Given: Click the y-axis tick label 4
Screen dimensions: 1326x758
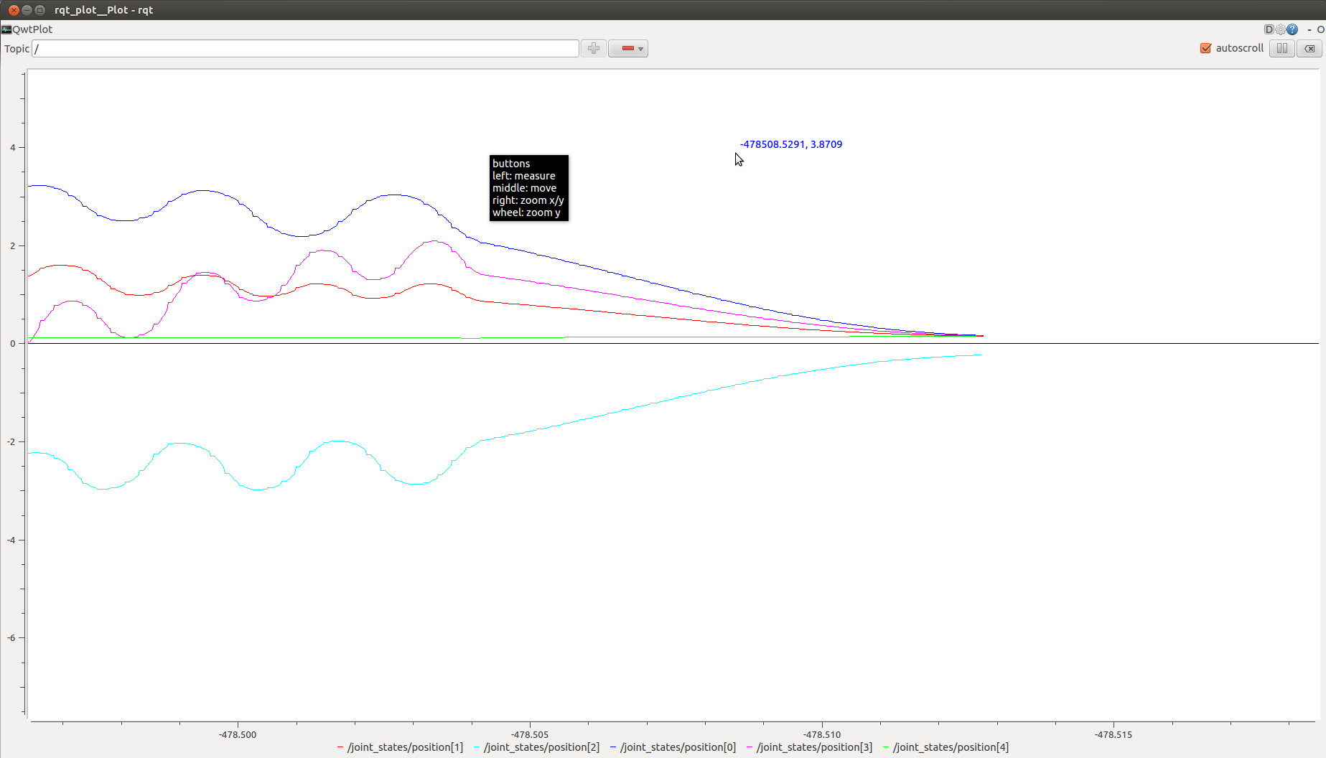Looking at the screenshot, I should 12,148.
